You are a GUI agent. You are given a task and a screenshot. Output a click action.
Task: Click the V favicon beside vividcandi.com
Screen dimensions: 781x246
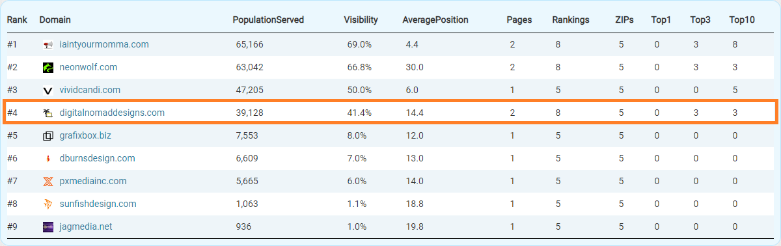pos(48,90)
